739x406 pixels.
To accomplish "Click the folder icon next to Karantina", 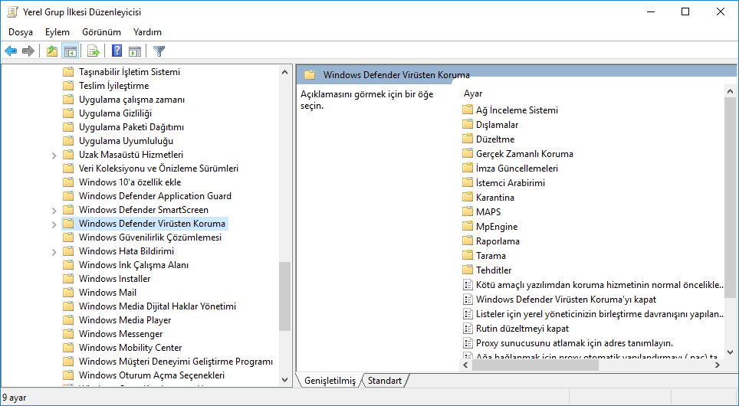I will 468,198.
